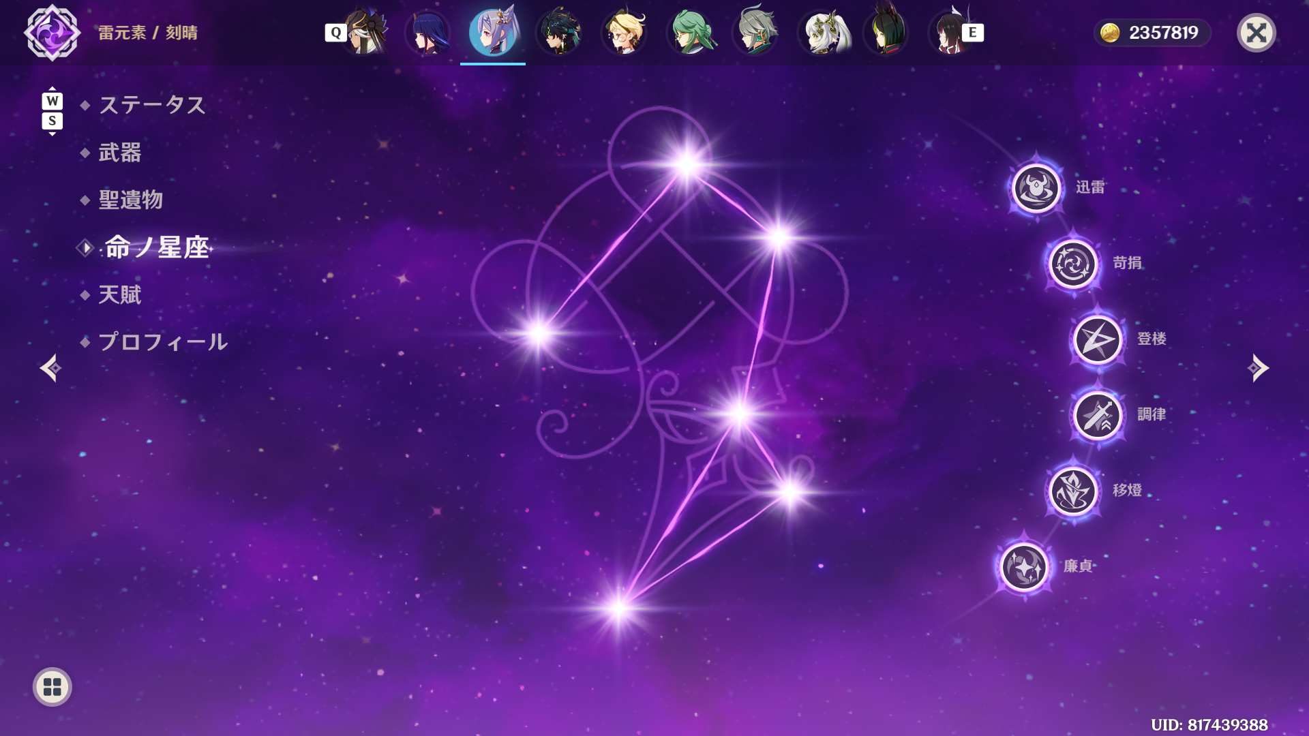Screen dimensions: 1309x736
Task: Open the 聖遺物 menu
Action: click(x=131, y=200)
